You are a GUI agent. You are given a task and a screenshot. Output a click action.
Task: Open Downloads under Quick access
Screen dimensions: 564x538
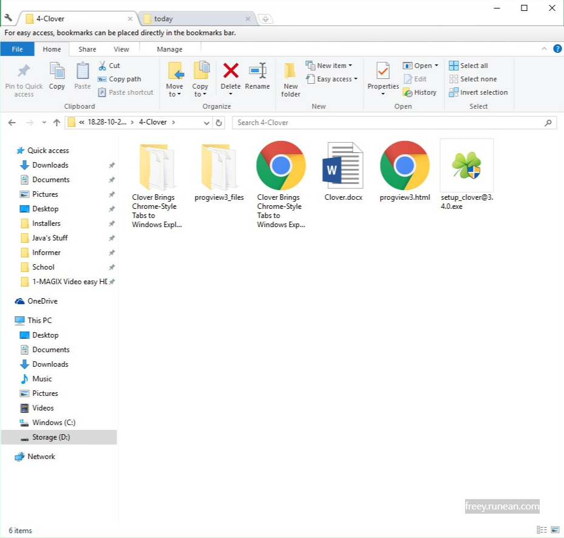pos(50,165)
